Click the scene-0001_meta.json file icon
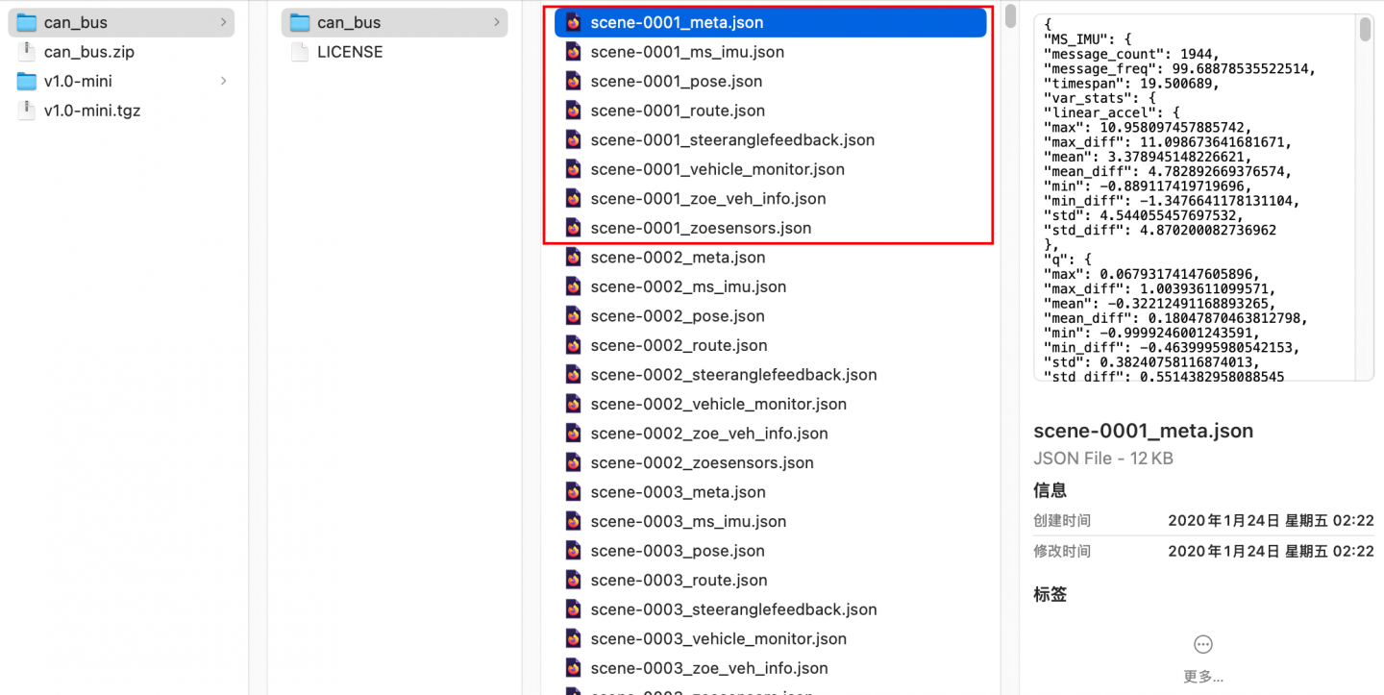Screen dimensions: 1384x695 574,22
